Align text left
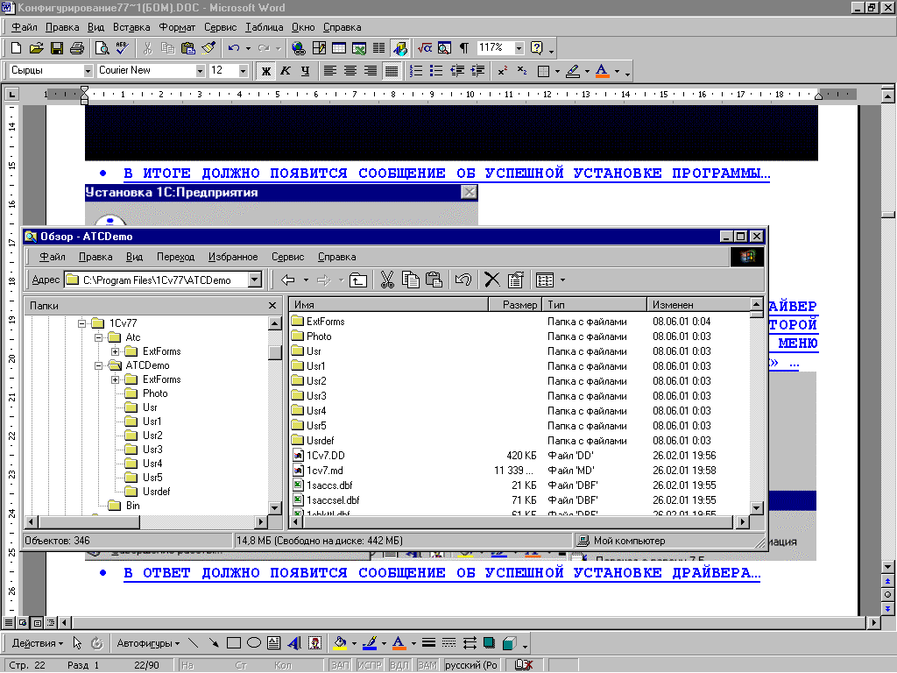The width and height of the screenshot is (897, 673). click(330, 71)
